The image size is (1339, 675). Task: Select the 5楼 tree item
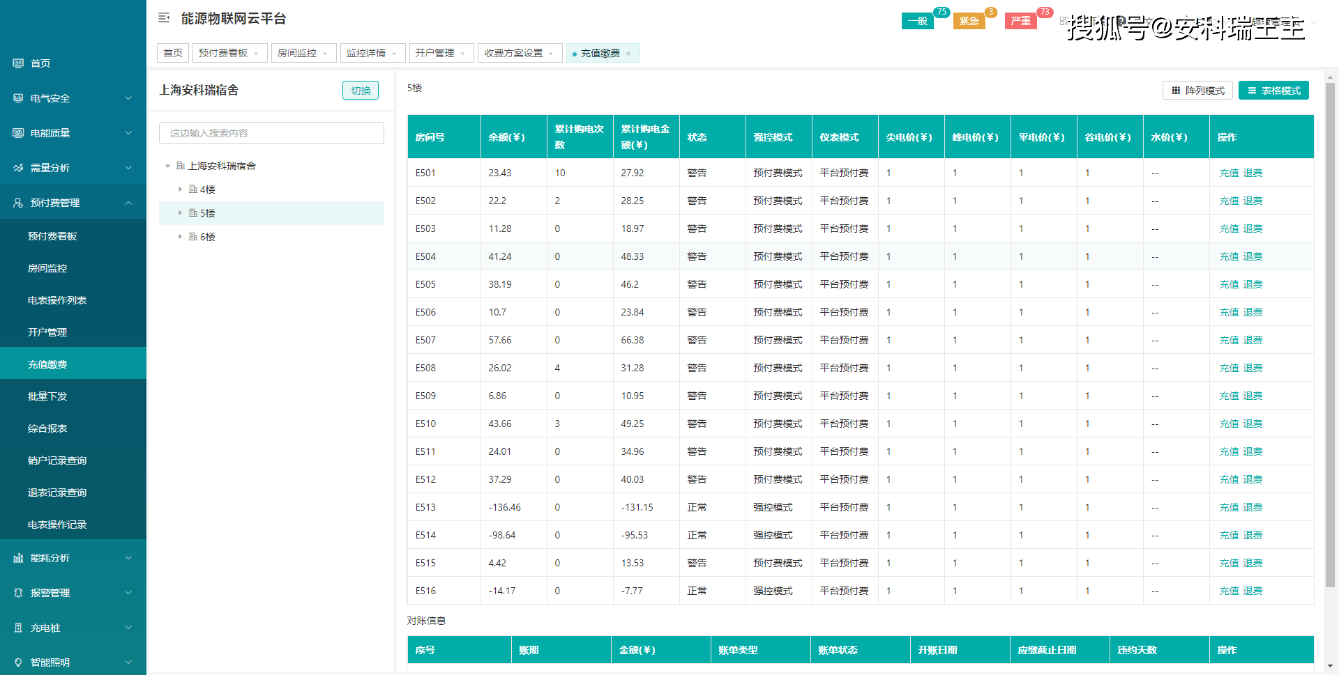click(271, 213)
